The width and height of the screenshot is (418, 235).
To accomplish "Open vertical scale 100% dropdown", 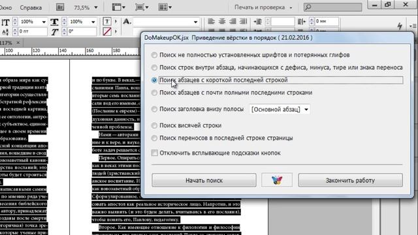I will point(44,22).
